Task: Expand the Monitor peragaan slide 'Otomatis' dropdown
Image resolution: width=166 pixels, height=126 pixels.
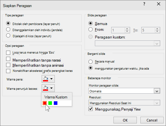Action: click(157, 91)
